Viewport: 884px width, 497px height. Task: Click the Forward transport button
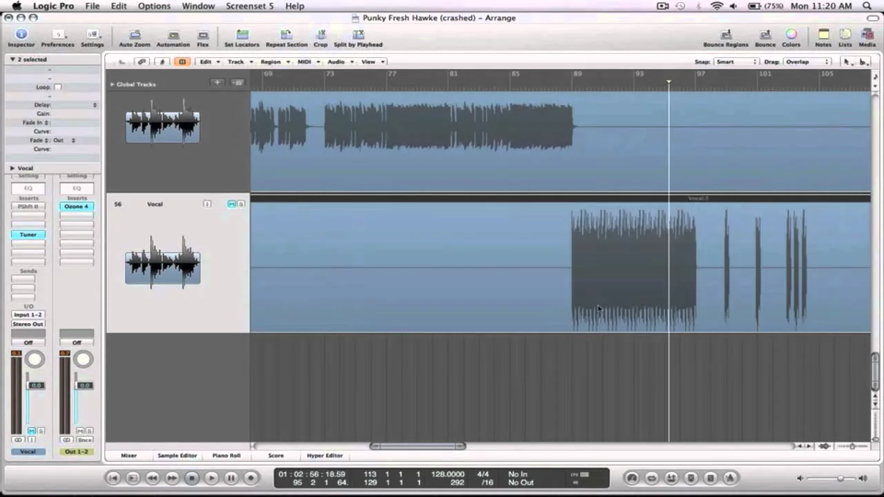(x=172, y=478)
